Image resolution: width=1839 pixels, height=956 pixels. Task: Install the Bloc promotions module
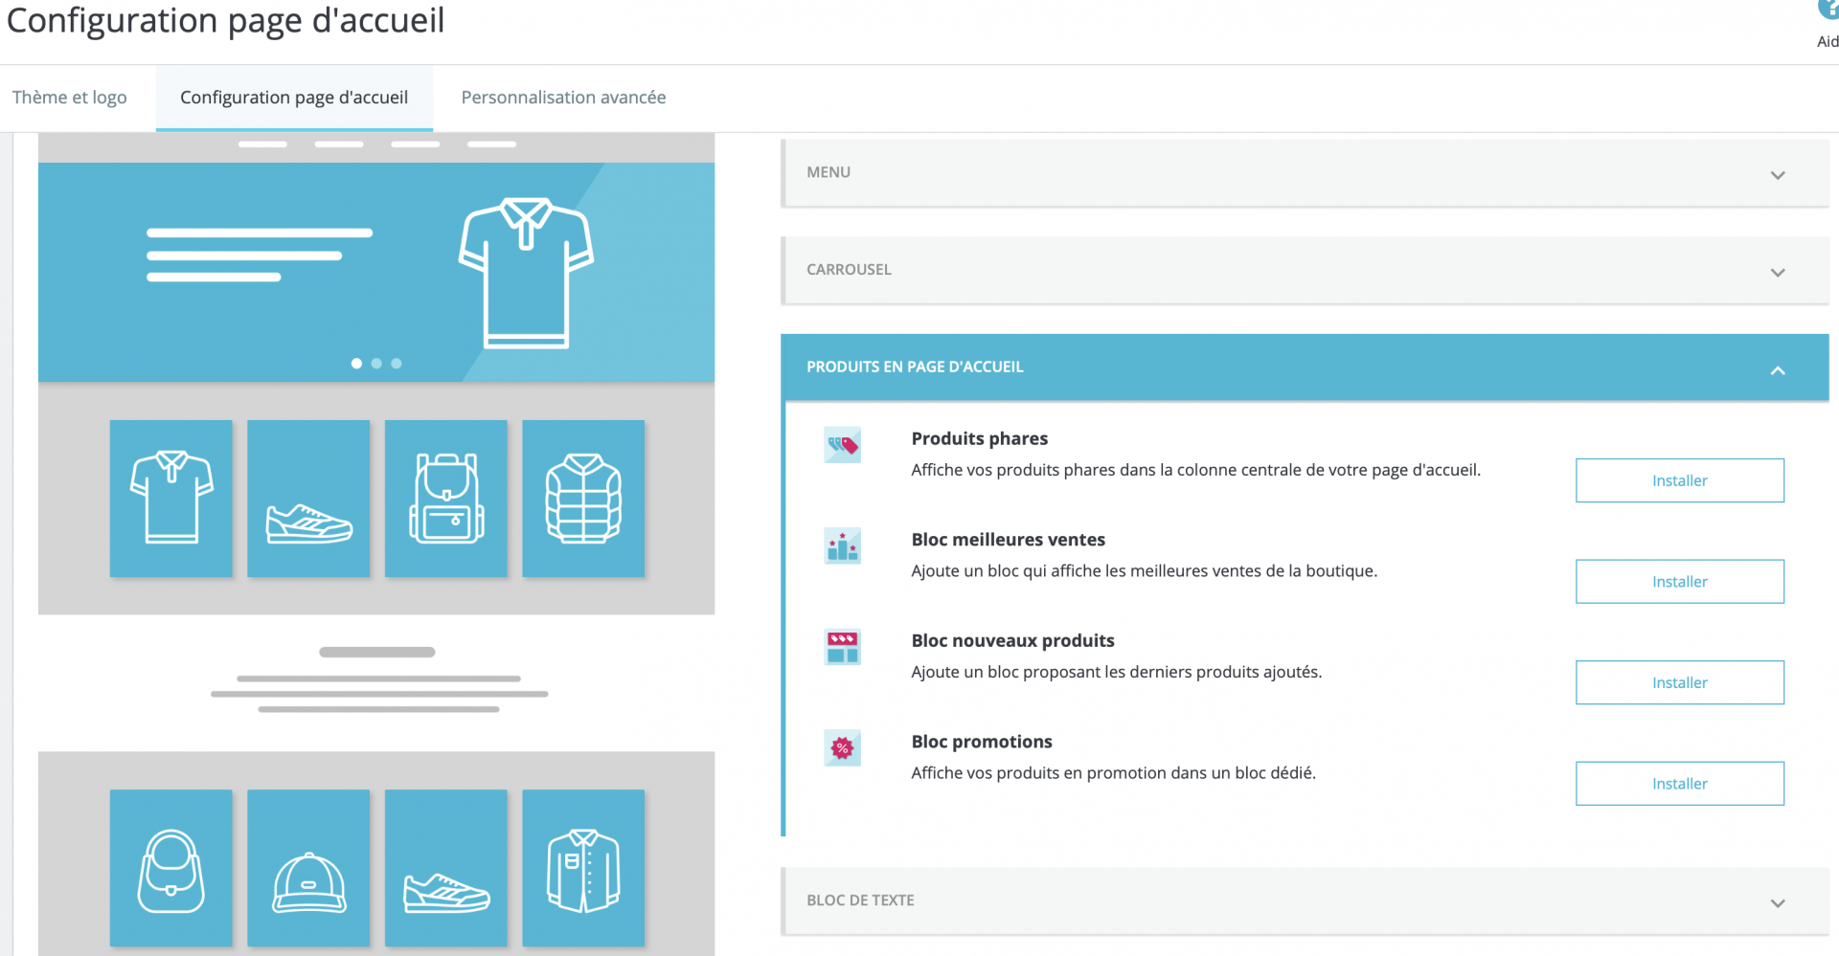pos(1680,784)
